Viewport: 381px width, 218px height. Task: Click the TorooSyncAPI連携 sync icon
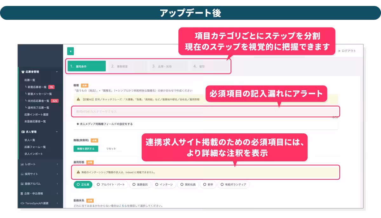pyautogui.click(x=22, y=203)
